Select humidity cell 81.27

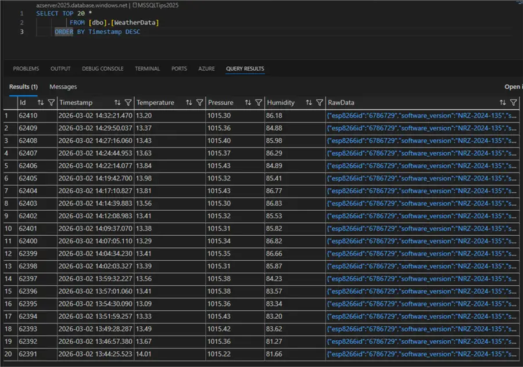(295, 341)
